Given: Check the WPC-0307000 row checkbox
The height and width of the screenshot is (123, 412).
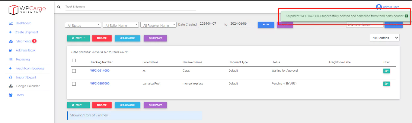Looking at the screenshot, I should pyautogui.click(x=74, y=84).
